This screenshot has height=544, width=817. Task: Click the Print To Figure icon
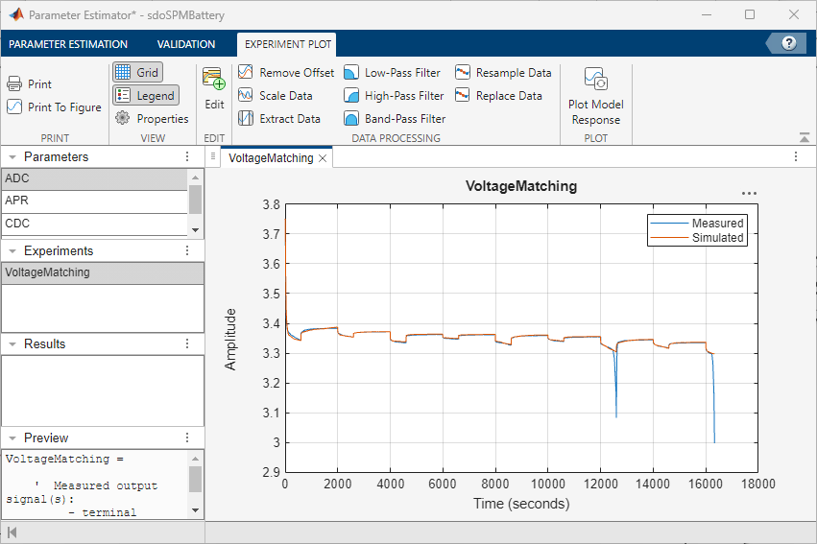[14, 106]
